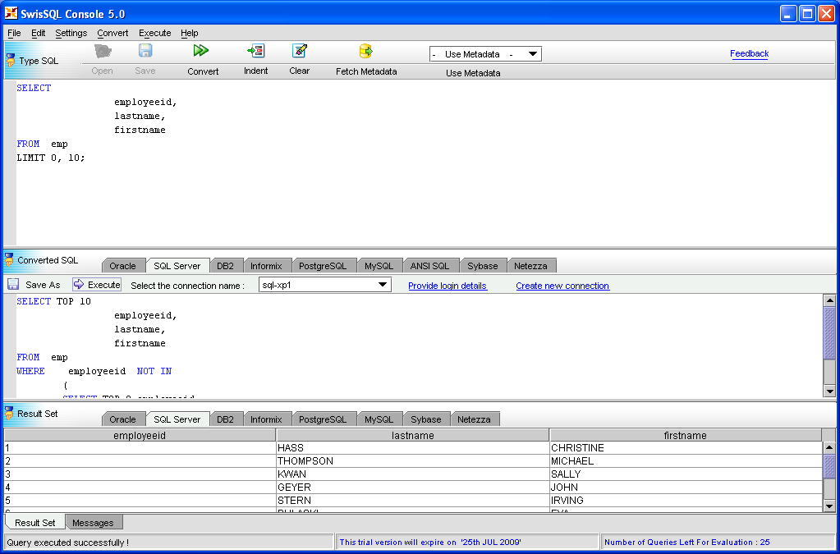Click the Save As floppy disk icon

(x=13, y=284)
